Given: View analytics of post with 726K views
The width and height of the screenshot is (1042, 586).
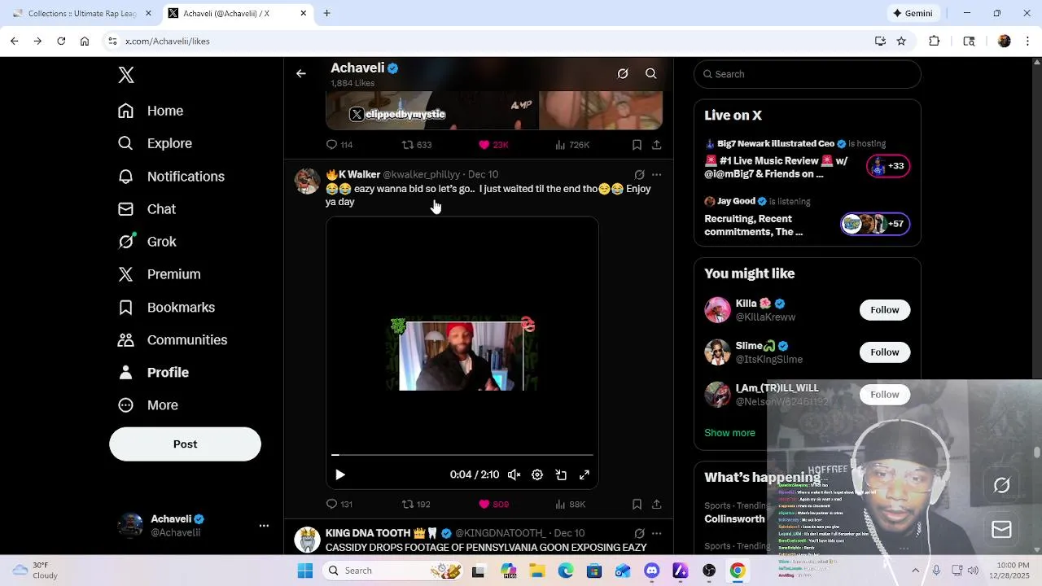Looking at the screenshot, I should 572,145.
